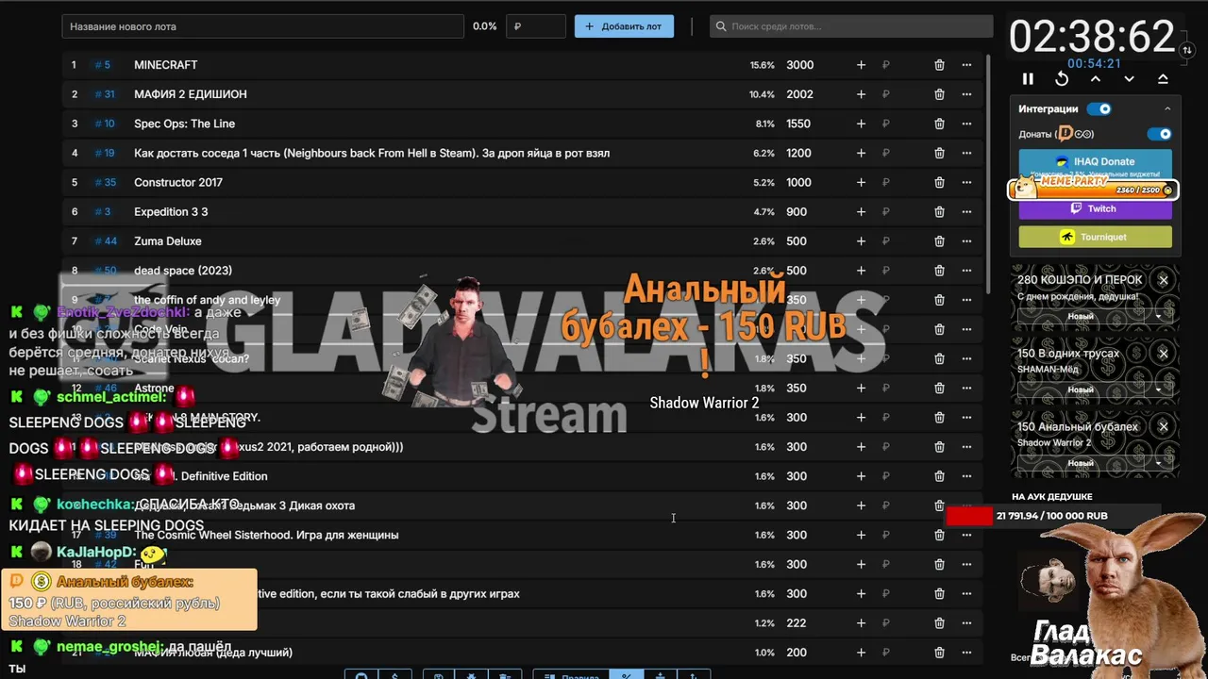This screenshot has width=1208, height=679.
Task: Click plus on МАФИЯ 2 ЕДИШИОН row
Action: click(861, 94)
